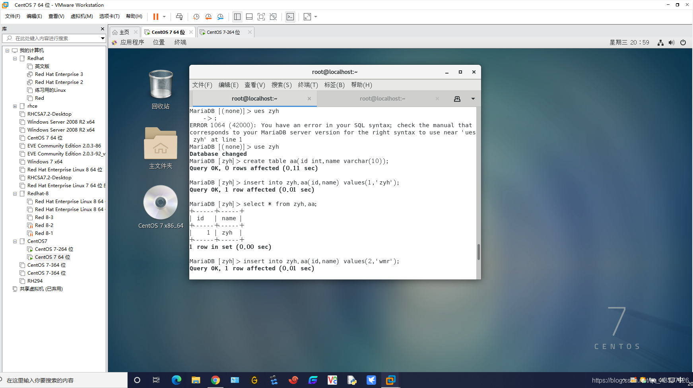Select CentOS 7-264 位 in library tree
This screenshot has height=388, width=693.
pyautogui.click(x=54, y=249)
